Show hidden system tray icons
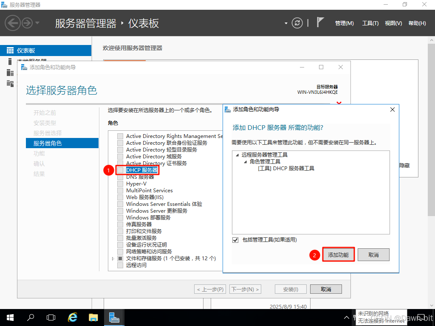The image size is (435, 326). click(x=347, y=318)
